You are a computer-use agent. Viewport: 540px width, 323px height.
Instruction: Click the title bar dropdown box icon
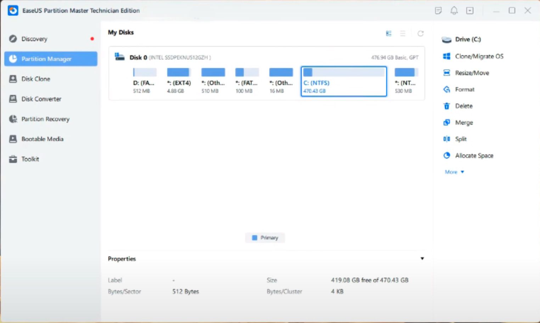(470, 11)
